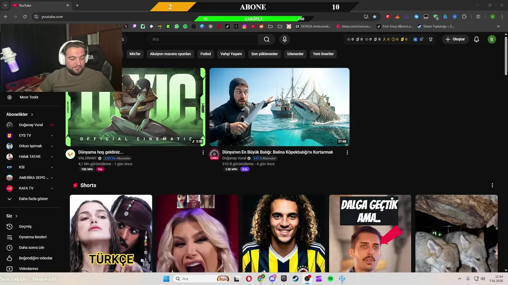Open the Instagram bookmark
The image size is (508, 285).
coord(244,27)
